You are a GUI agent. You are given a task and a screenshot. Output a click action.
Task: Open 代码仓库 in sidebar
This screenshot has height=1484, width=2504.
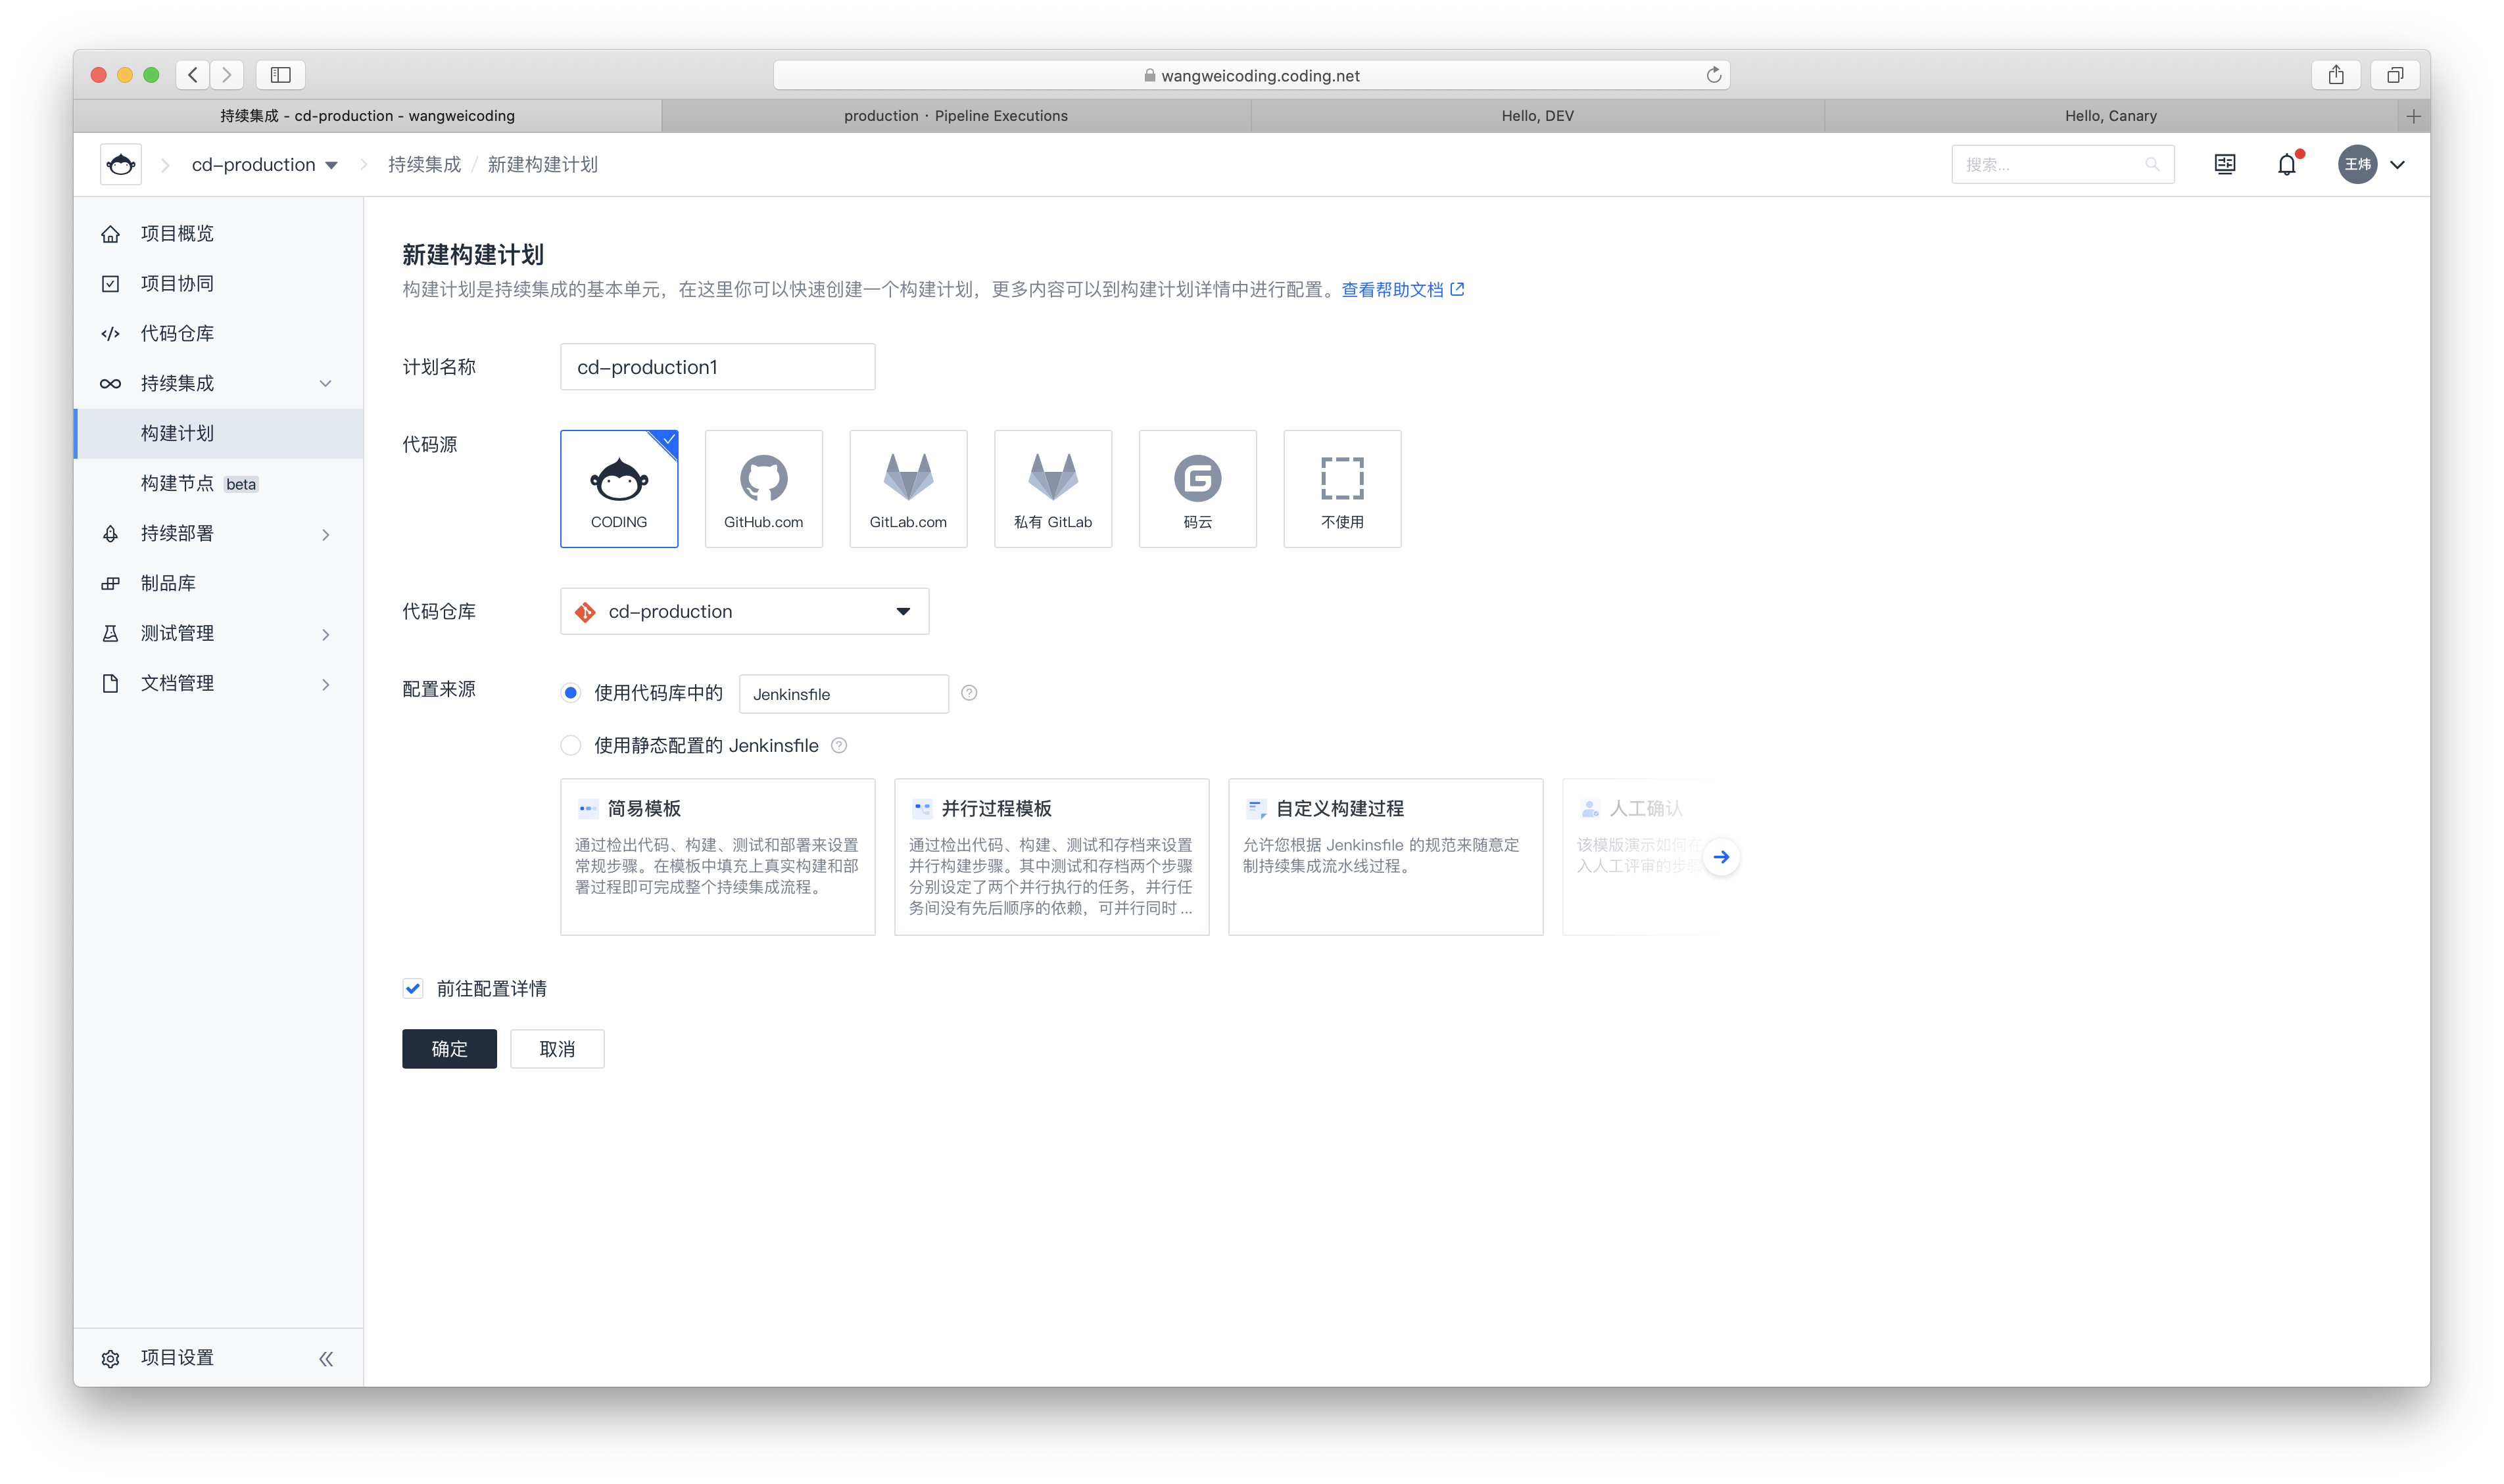[218, 333]
